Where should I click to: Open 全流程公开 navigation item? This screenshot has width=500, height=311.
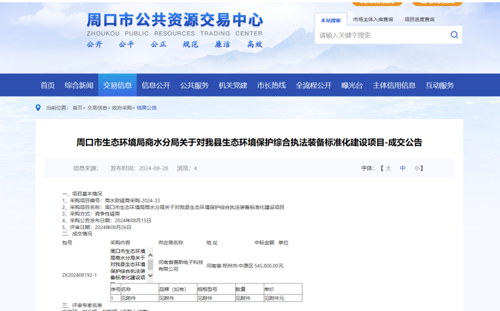click(313, 85)
